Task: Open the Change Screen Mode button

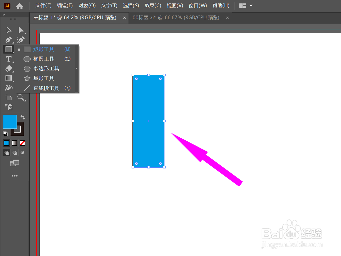Action: click(14, 163)
